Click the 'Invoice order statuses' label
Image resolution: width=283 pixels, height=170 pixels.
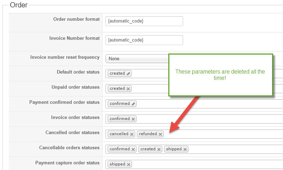click(75, 118)
